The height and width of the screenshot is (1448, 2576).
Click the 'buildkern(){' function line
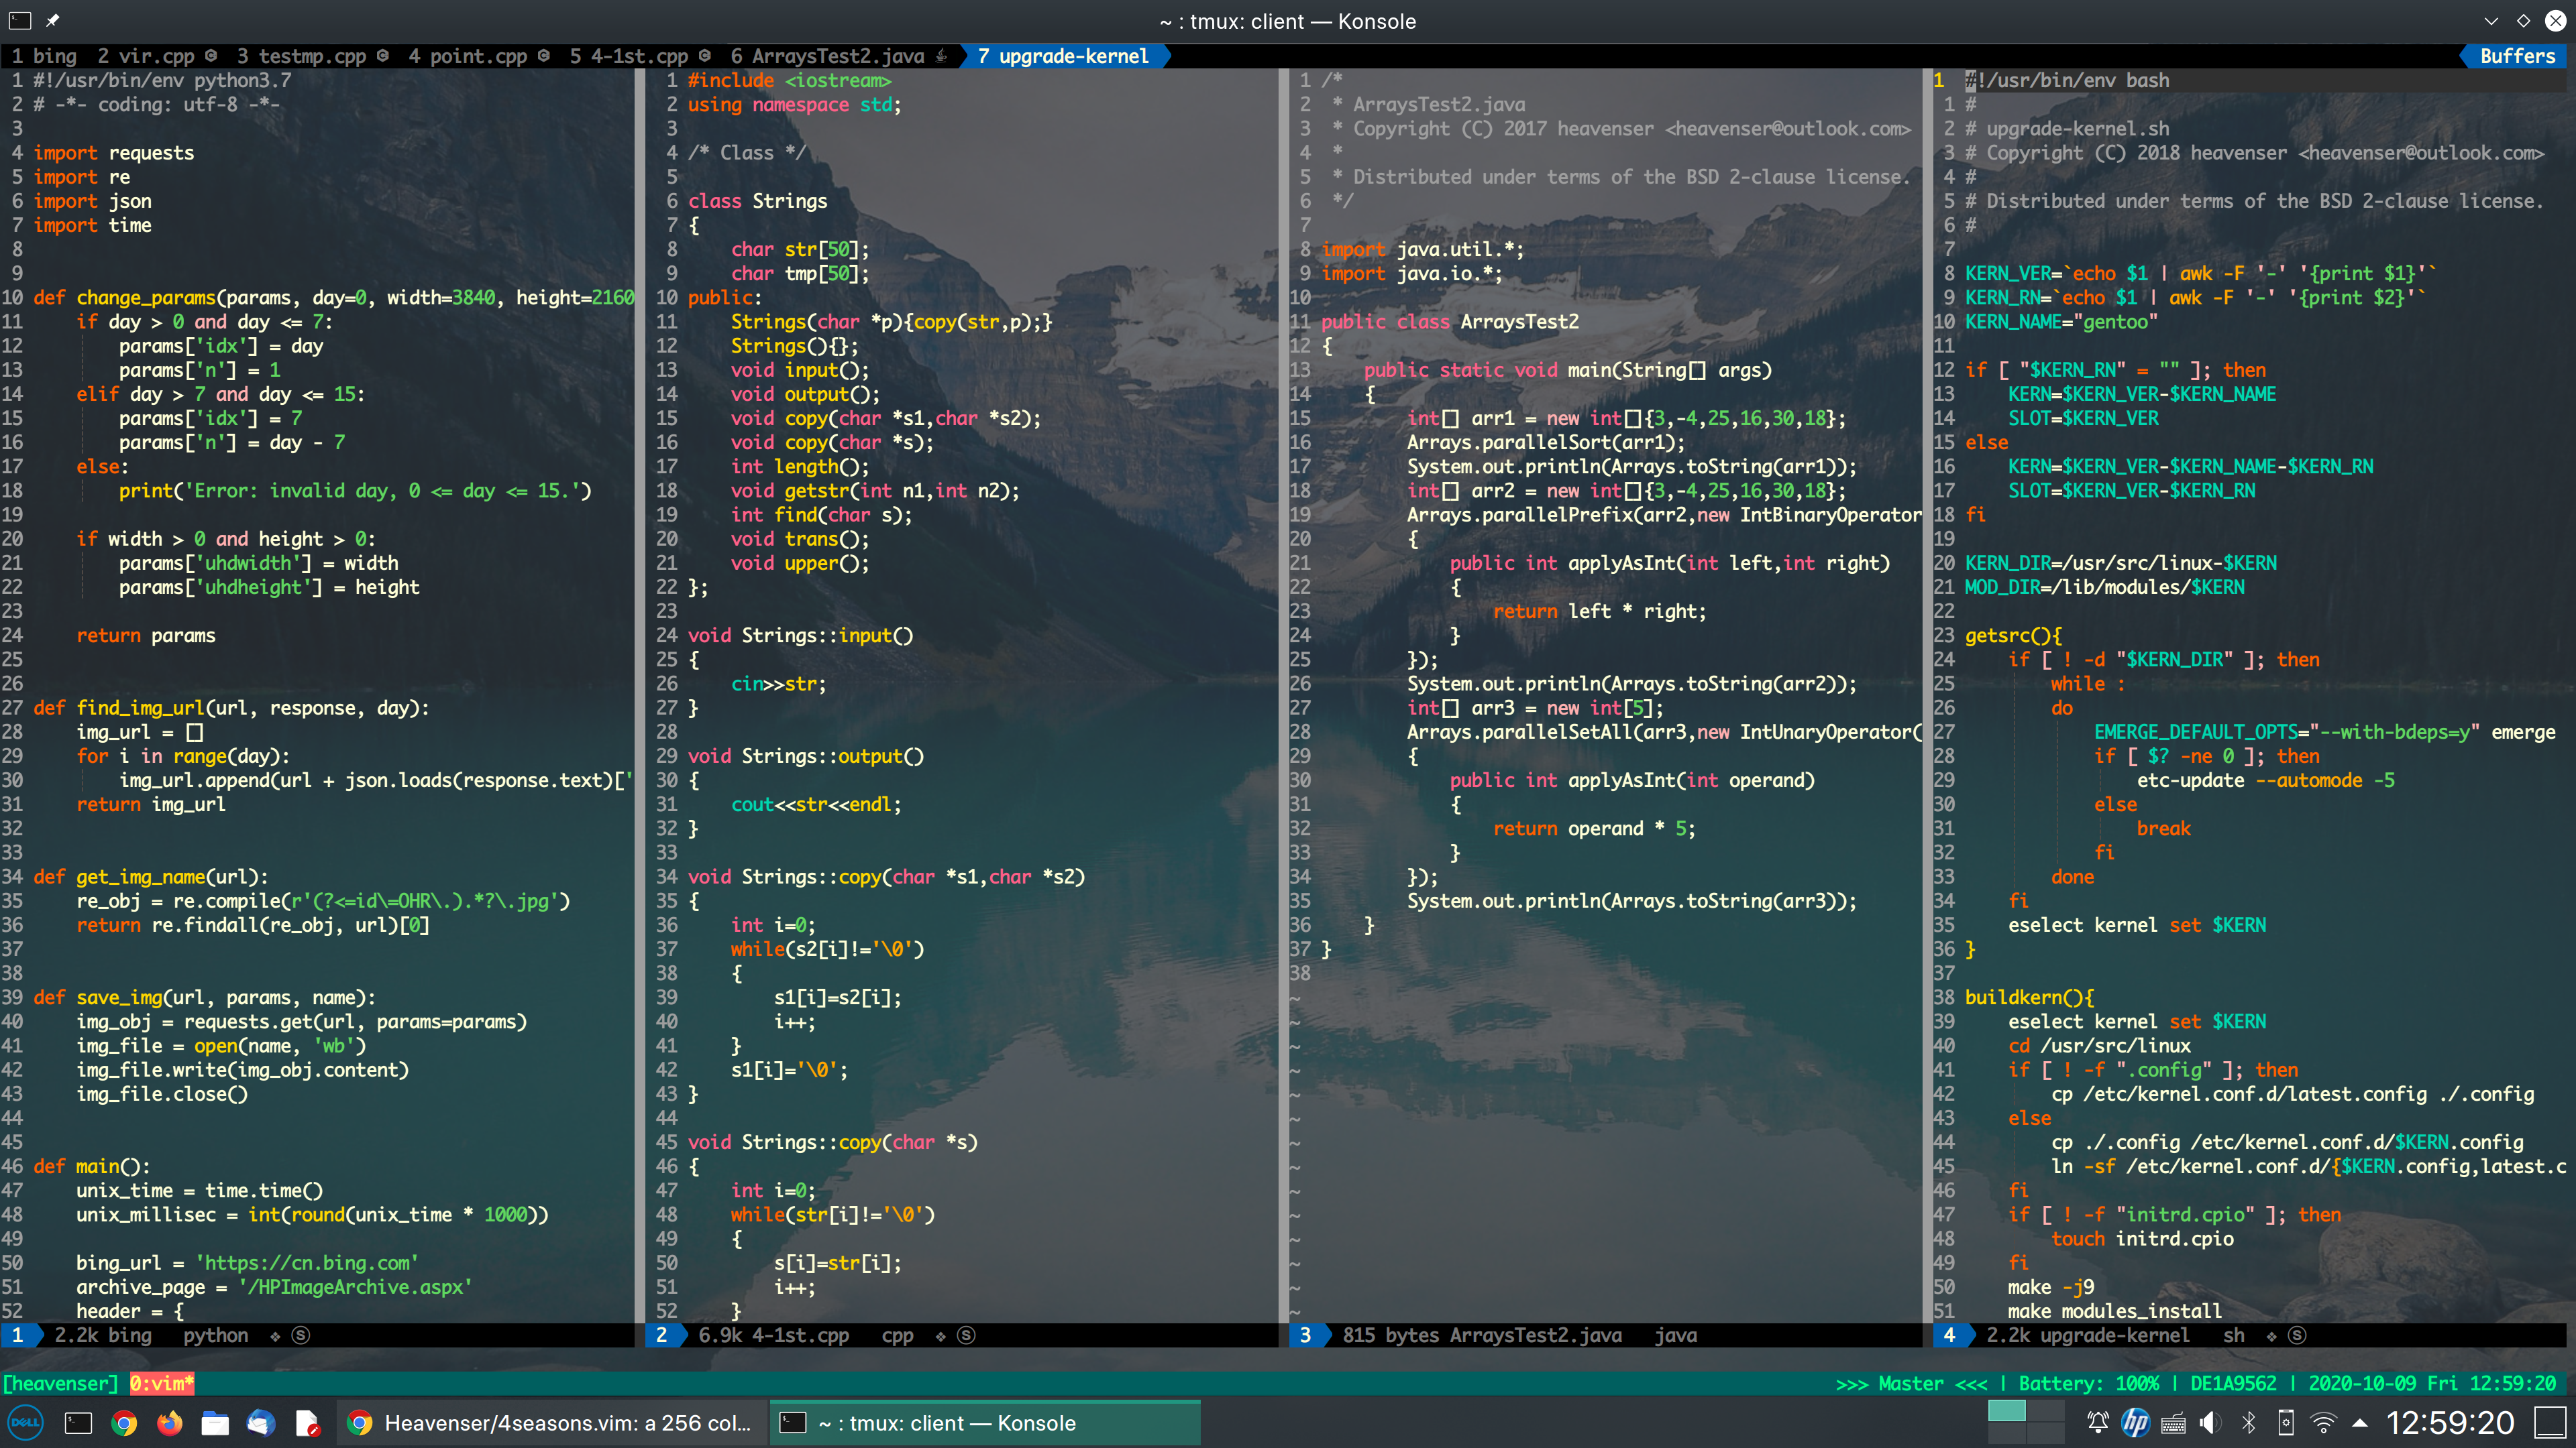pos(2029,998)
